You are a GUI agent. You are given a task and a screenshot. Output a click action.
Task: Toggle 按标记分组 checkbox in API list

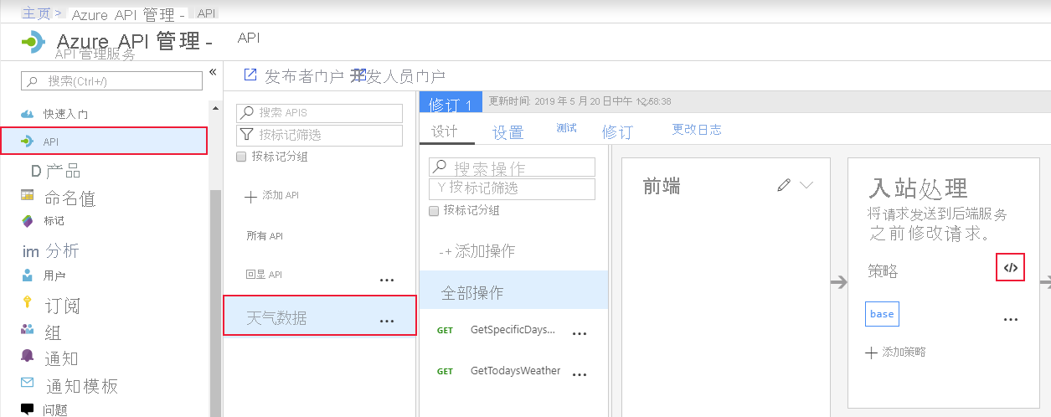241,157
